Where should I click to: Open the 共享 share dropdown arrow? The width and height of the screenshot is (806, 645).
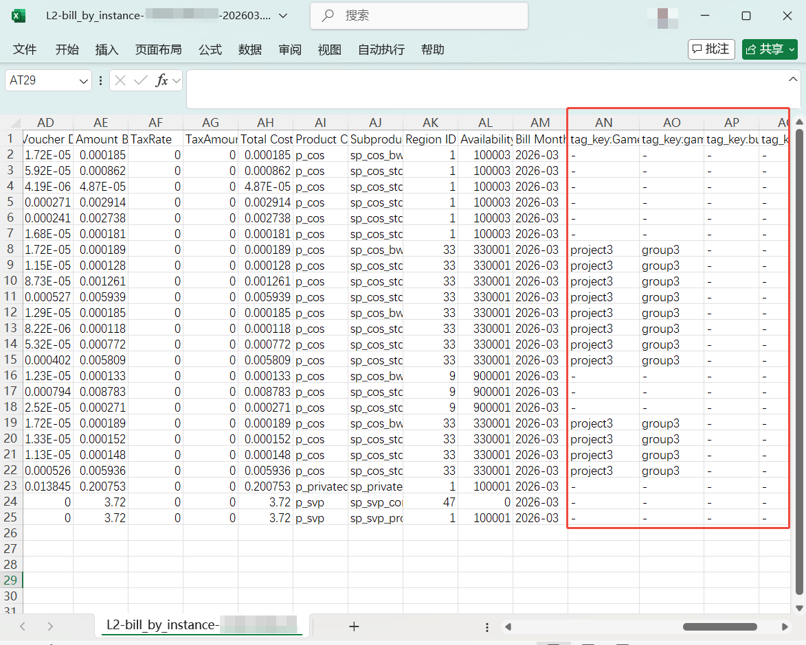792,49
